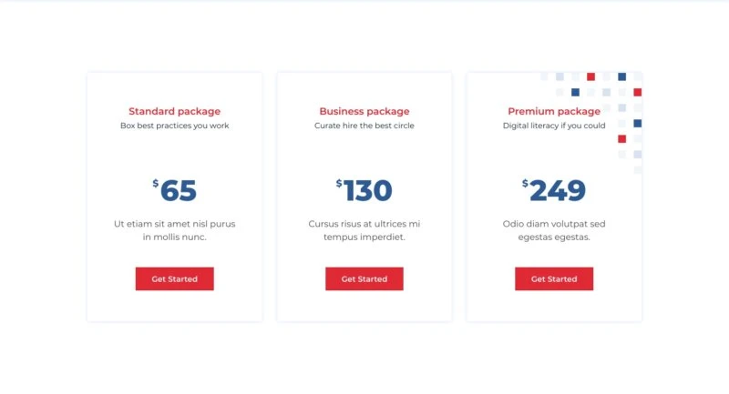729x394 pixels.
Task: Click the $65 price
Action: (x=178, y=191)
